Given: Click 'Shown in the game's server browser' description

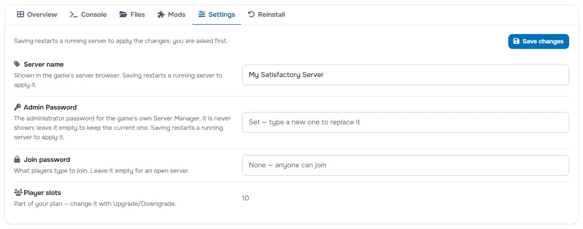Looking at the screenshot, I should 118,79.
